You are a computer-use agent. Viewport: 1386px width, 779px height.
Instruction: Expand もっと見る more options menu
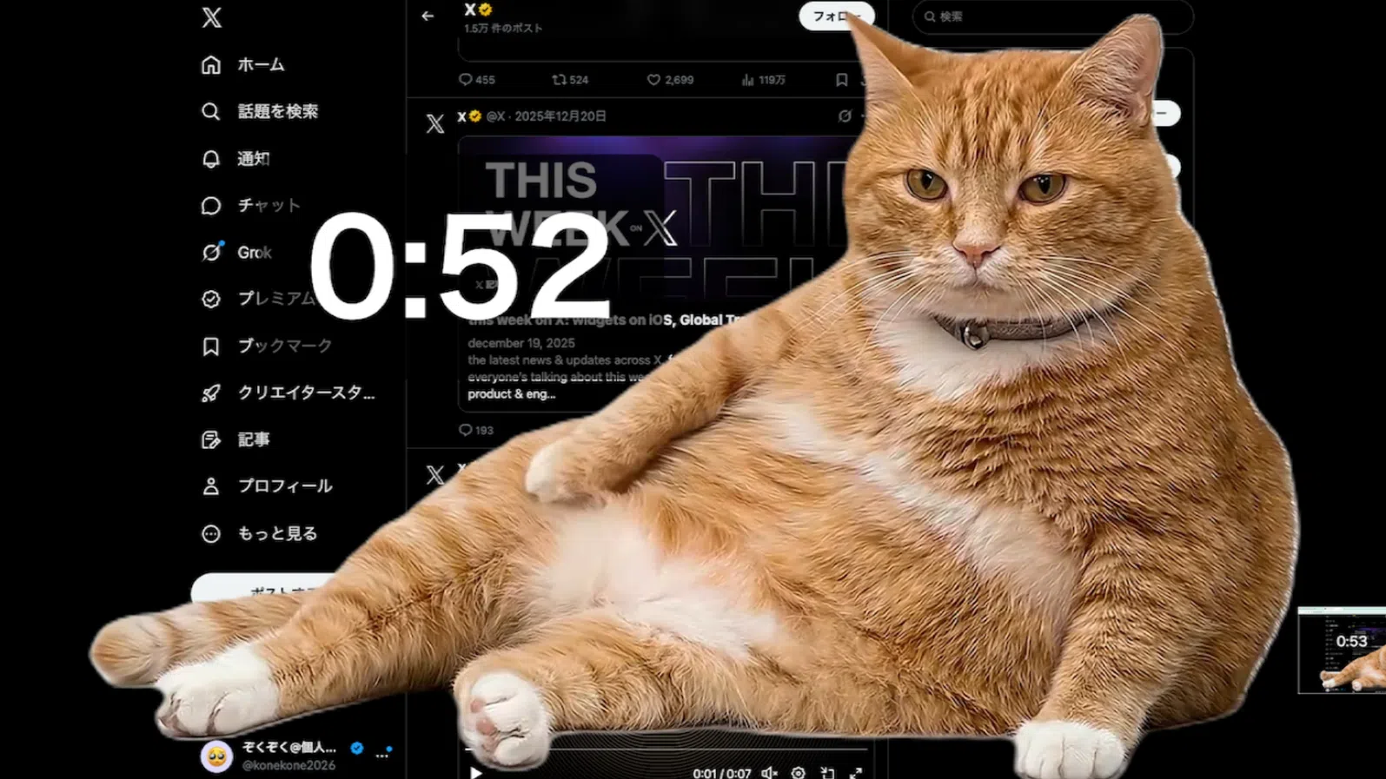pos(260,534)
